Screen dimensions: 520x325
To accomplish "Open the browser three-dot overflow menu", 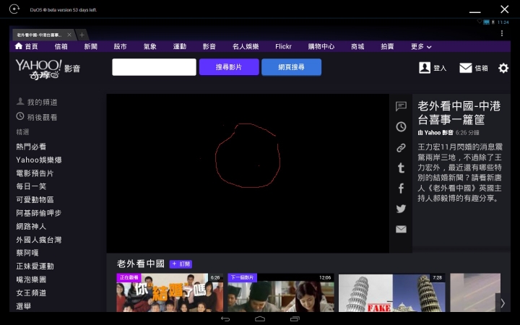I will point(502,33).
